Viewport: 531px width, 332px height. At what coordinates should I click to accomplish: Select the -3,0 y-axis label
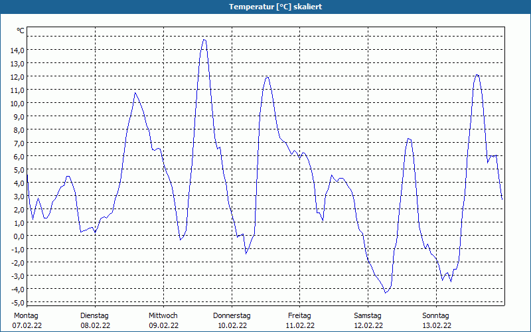(x=18, y=276)
